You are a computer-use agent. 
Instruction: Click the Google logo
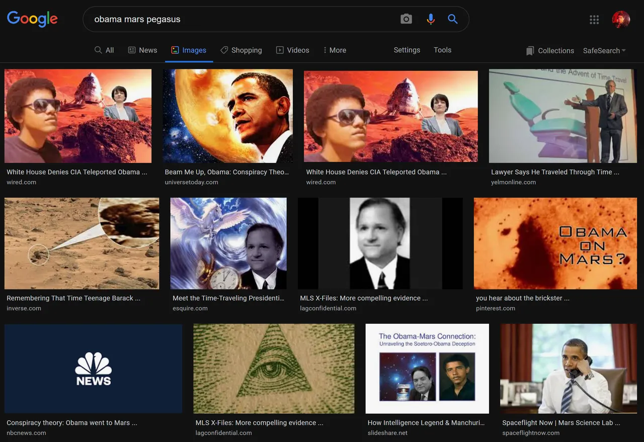[x=32, y=19]
